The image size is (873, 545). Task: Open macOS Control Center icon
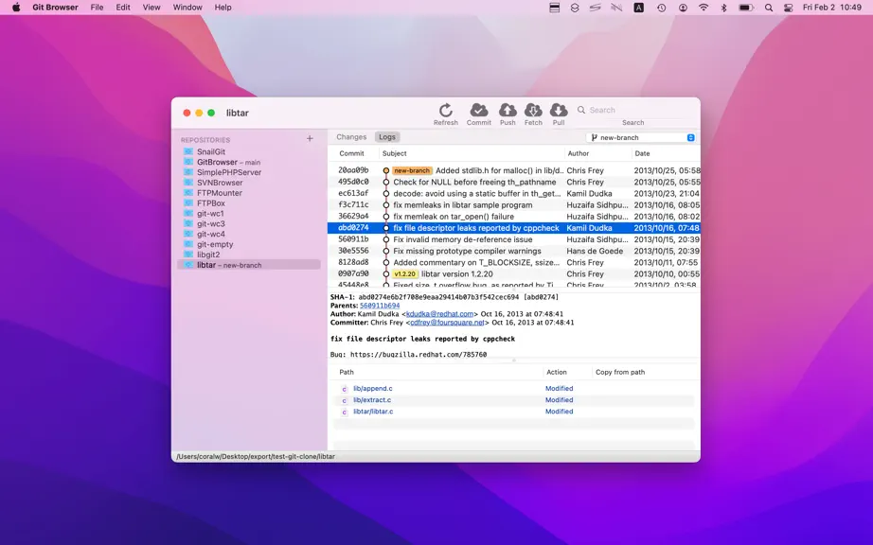(789, 8)
